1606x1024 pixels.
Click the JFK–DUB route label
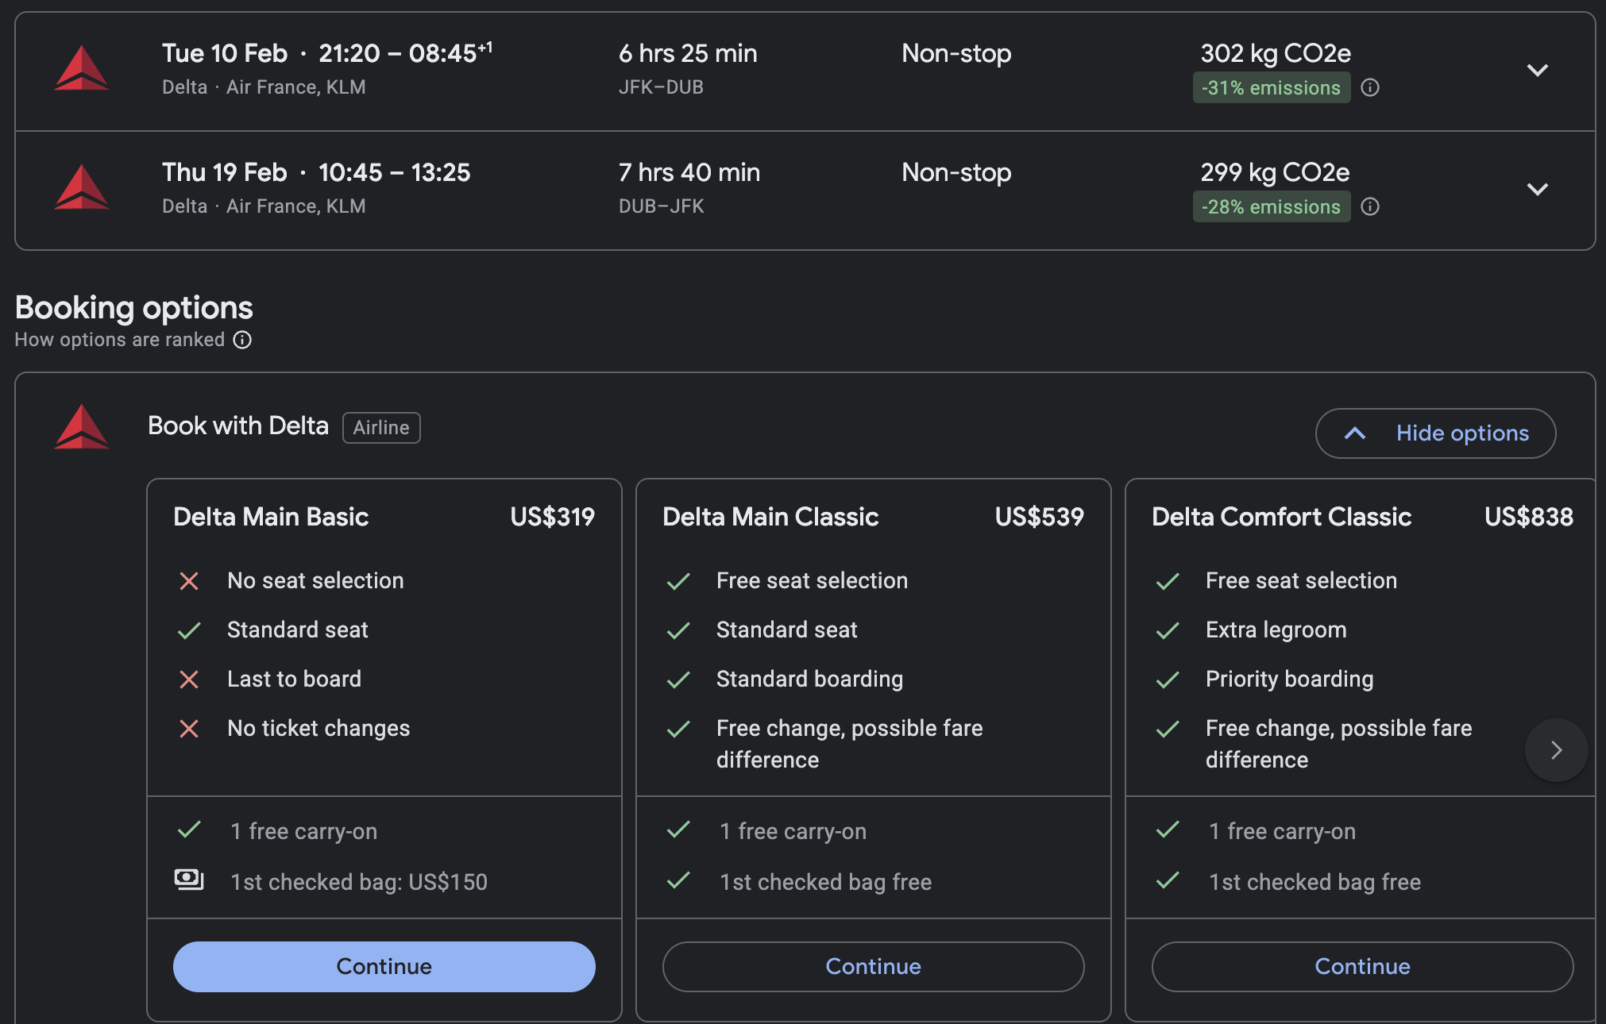[x=661, y=87]
